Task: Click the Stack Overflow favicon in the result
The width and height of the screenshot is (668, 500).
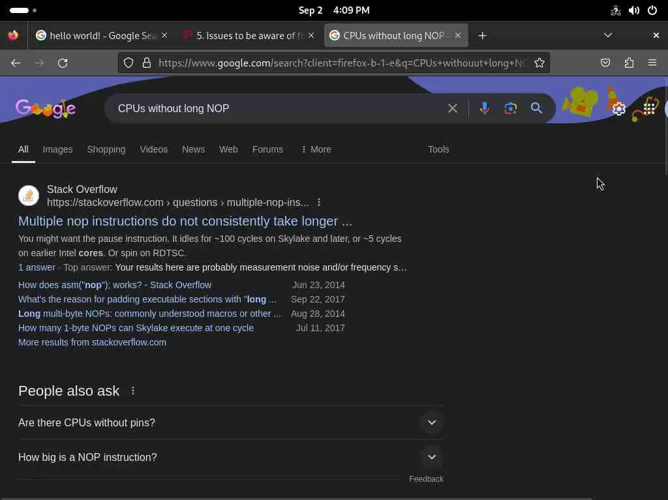Action: pos(29,196)
